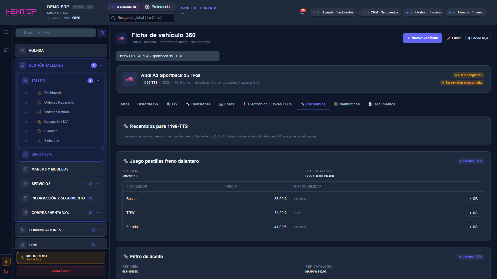Open the Neumáticos tab
The image size is (497, 279).
(347, 104)
